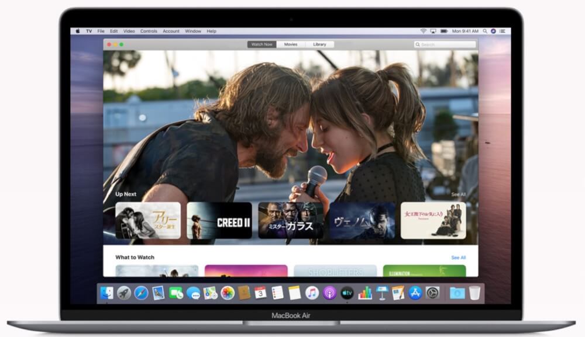Open the Apple menu

[x=78, y=32]
